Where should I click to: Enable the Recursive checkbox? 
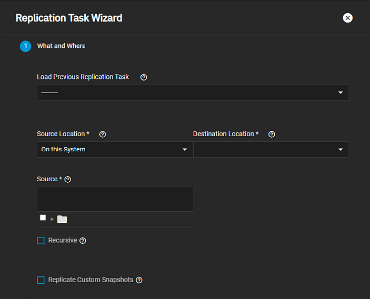click(x=41, y=241)
